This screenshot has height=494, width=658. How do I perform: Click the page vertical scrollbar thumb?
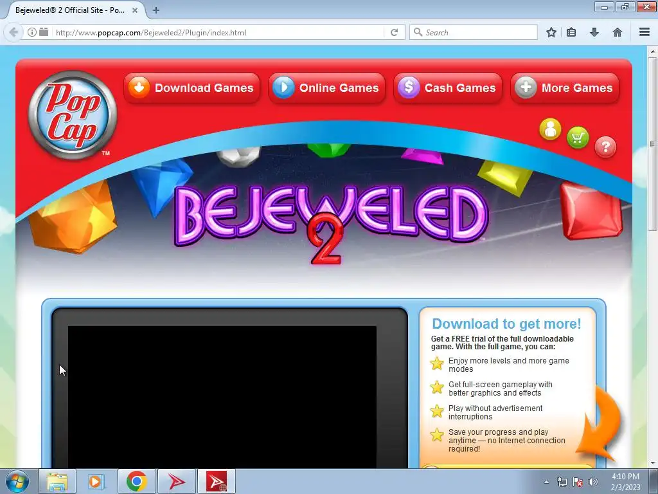(652, 143)
